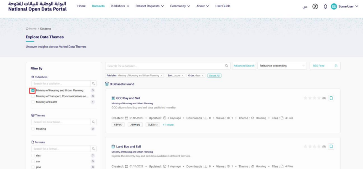Go to the Home nav item

point(81,6)
